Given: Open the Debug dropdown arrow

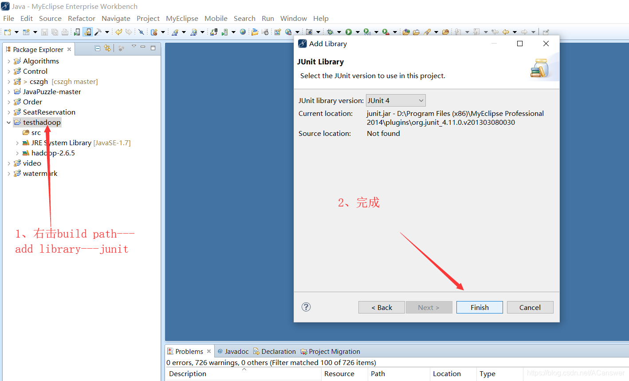Looking at the screenshot, I should click(x=339, y=32).
